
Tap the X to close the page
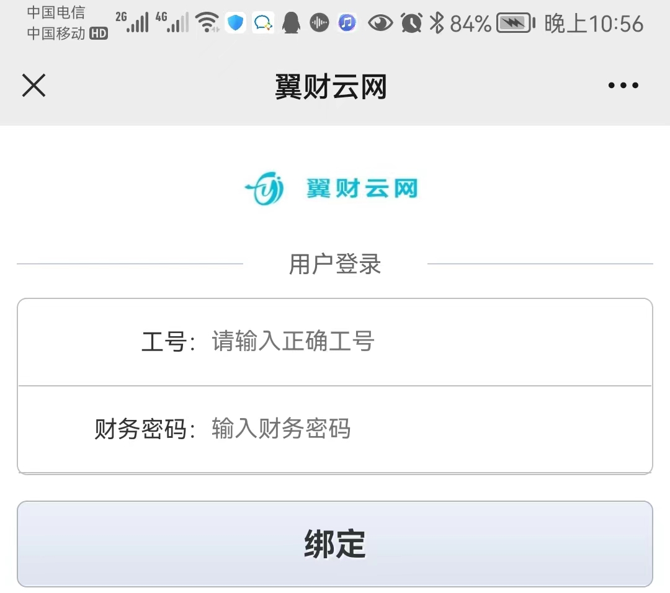34,86
